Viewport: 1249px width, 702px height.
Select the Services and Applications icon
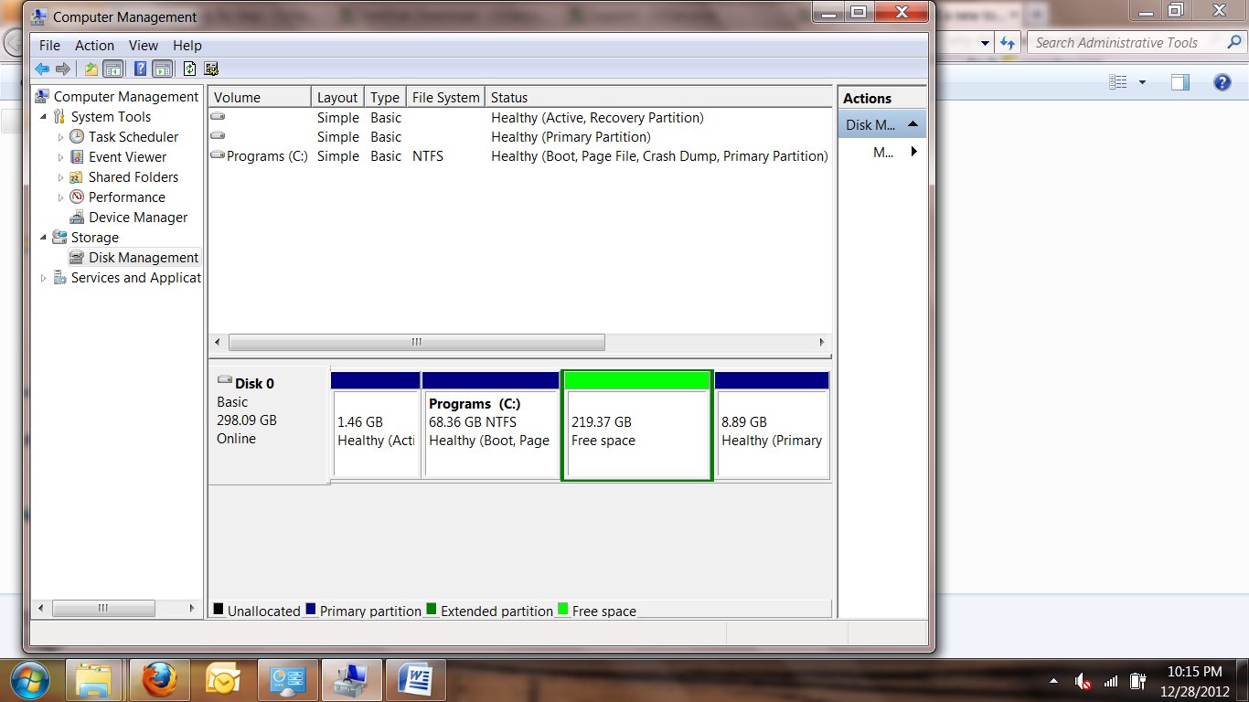click(59, 278)
